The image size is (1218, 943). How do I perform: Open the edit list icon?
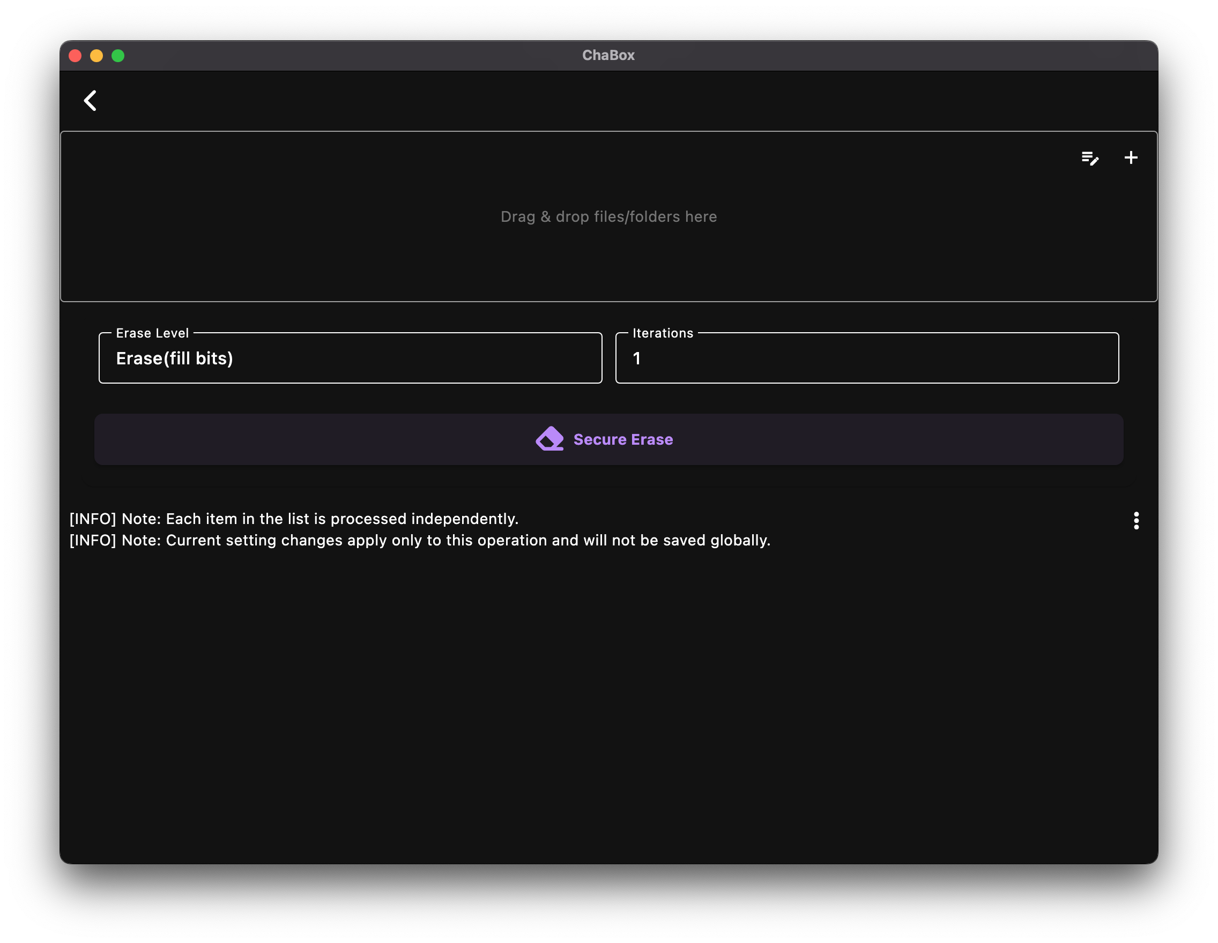pos(1090,158)
